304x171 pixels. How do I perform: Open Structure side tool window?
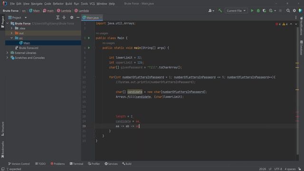pyautogui.click(x=2, y=129)
